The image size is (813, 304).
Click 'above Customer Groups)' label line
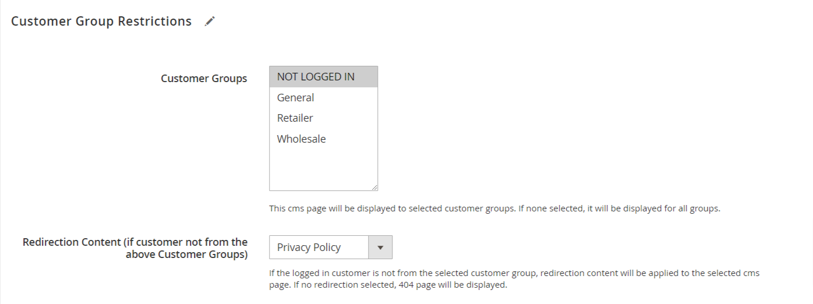186,254
